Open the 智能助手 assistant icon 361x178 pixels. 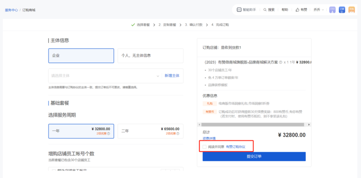[x=239, y=10]
